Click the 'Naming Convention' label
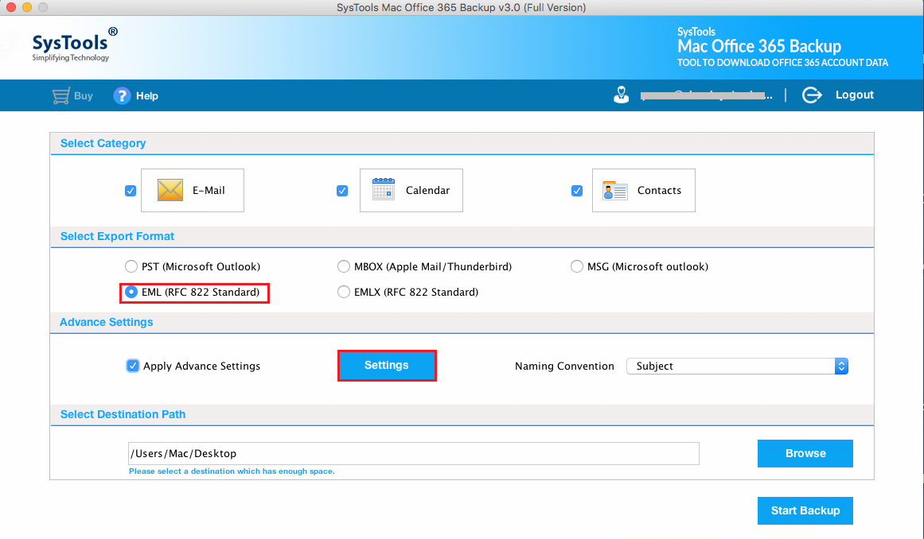Image resolution: width=924 pixels, height=539 pixels. (x=564, y=366)
